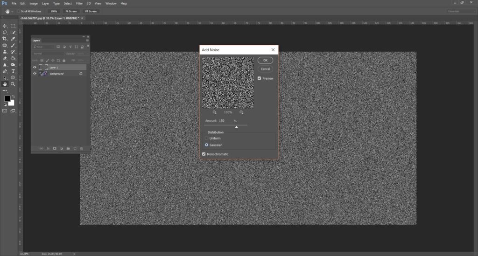
Task: Choose Uniform distribution option
Action: coord(206,138)
